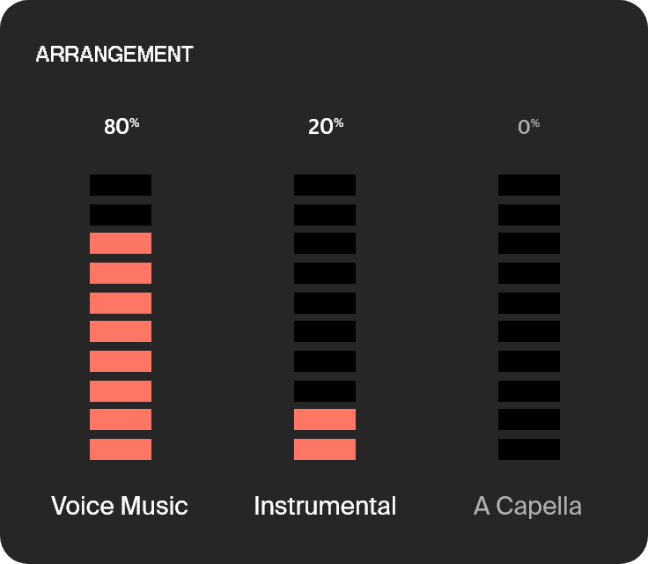This screenshot has width=648, height=564.
Task: Click second-from-top segment of A Capella bar
Action: (529, 215)
